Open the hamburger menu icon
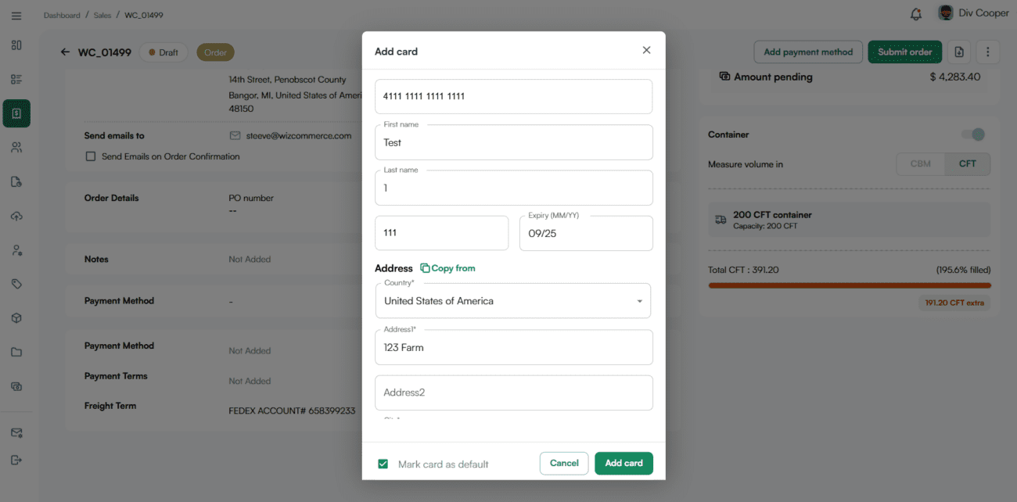 16,15
